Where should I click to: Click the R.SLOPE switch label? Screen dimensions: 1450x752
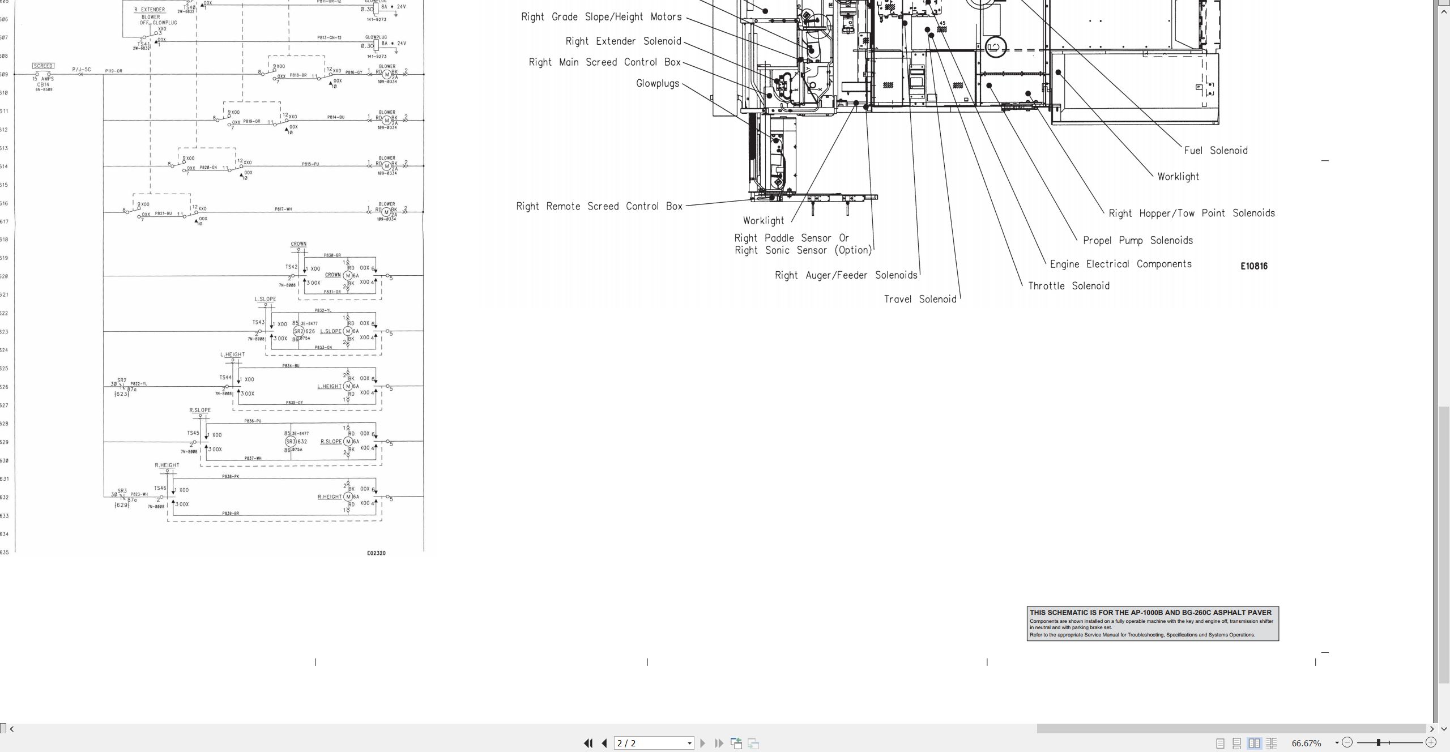[x=200, y=410]
